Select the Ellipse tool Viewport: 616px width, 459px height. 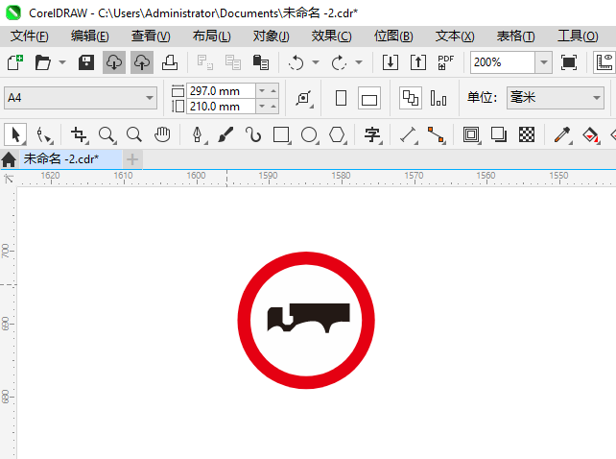point(309,134)
